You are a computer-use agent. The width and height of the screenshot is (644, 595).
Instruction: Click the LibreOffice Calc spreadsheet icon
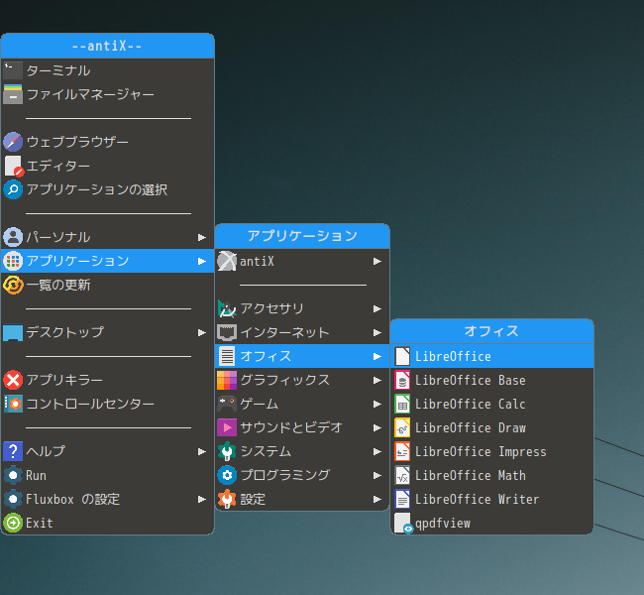pos(402,404)
